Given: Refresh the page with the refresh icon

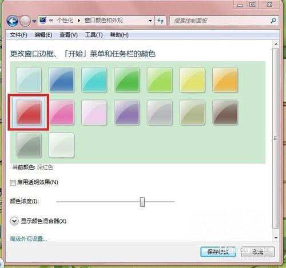Looking at the screenshot, I should click(160, 21).
